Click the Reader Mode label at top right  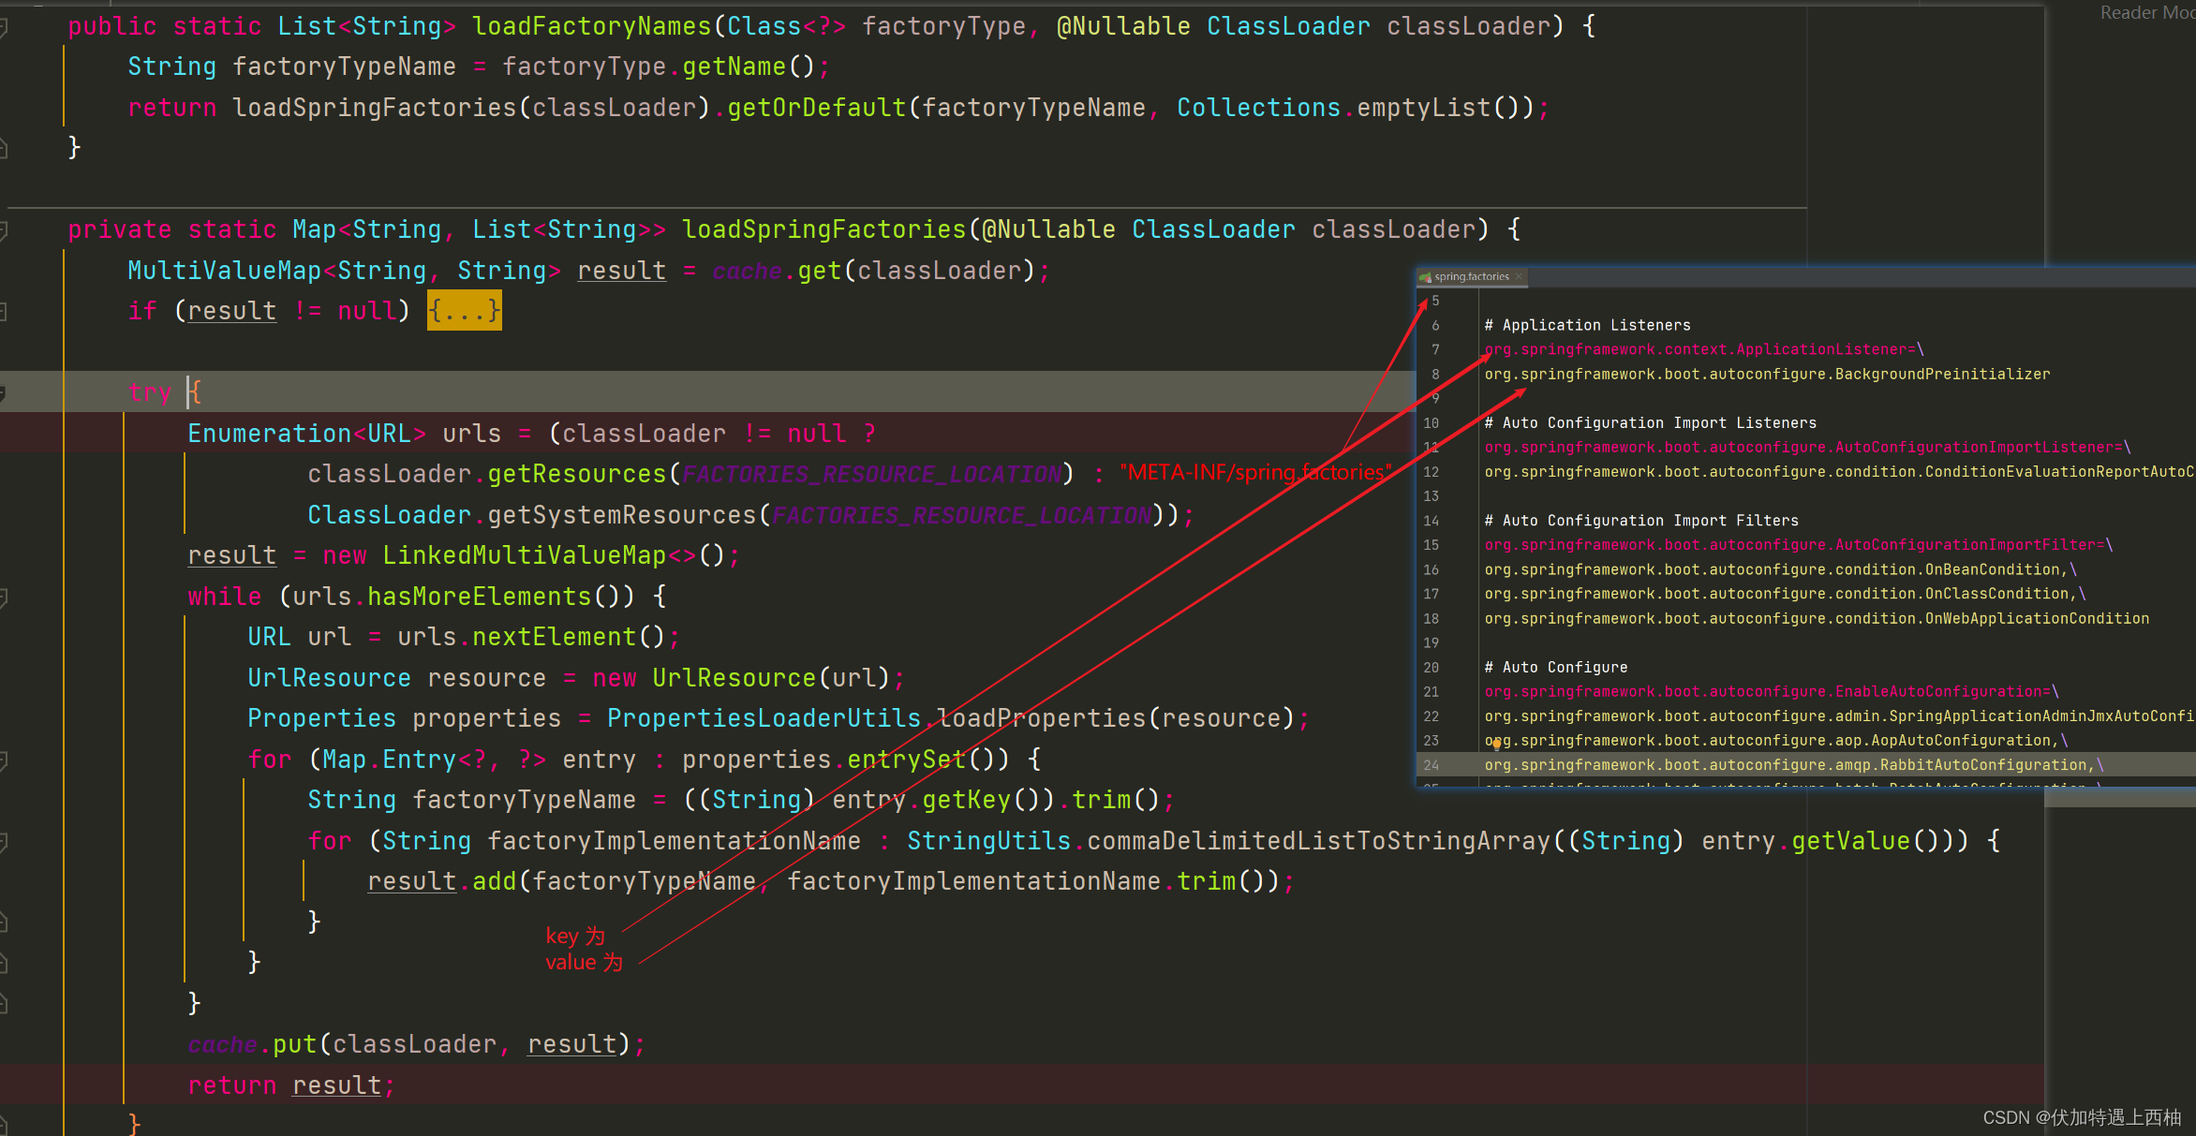point(2147,12)
